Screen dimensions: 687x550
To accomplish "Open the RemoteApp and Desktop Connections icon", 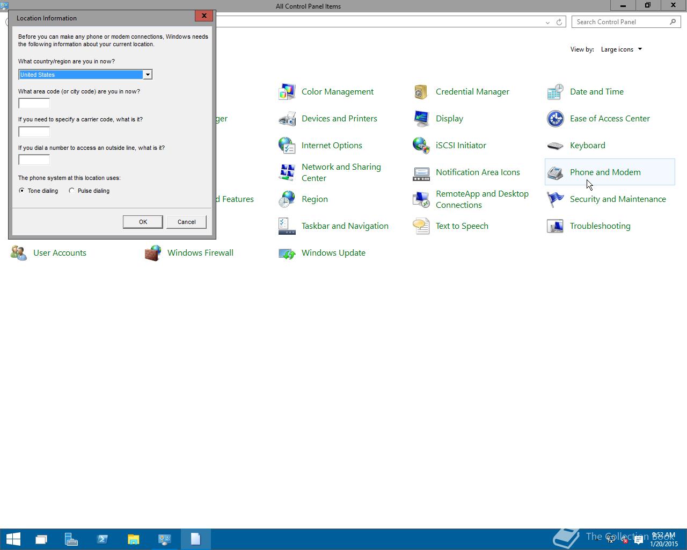I will pos(421,199).
